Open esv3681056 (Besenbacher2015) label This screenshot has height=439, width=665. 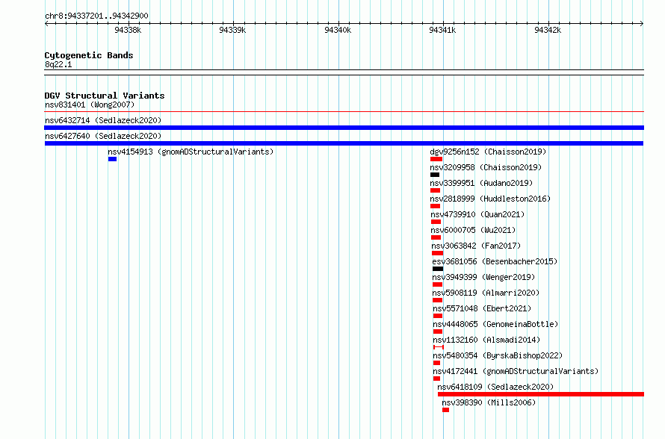495,261
